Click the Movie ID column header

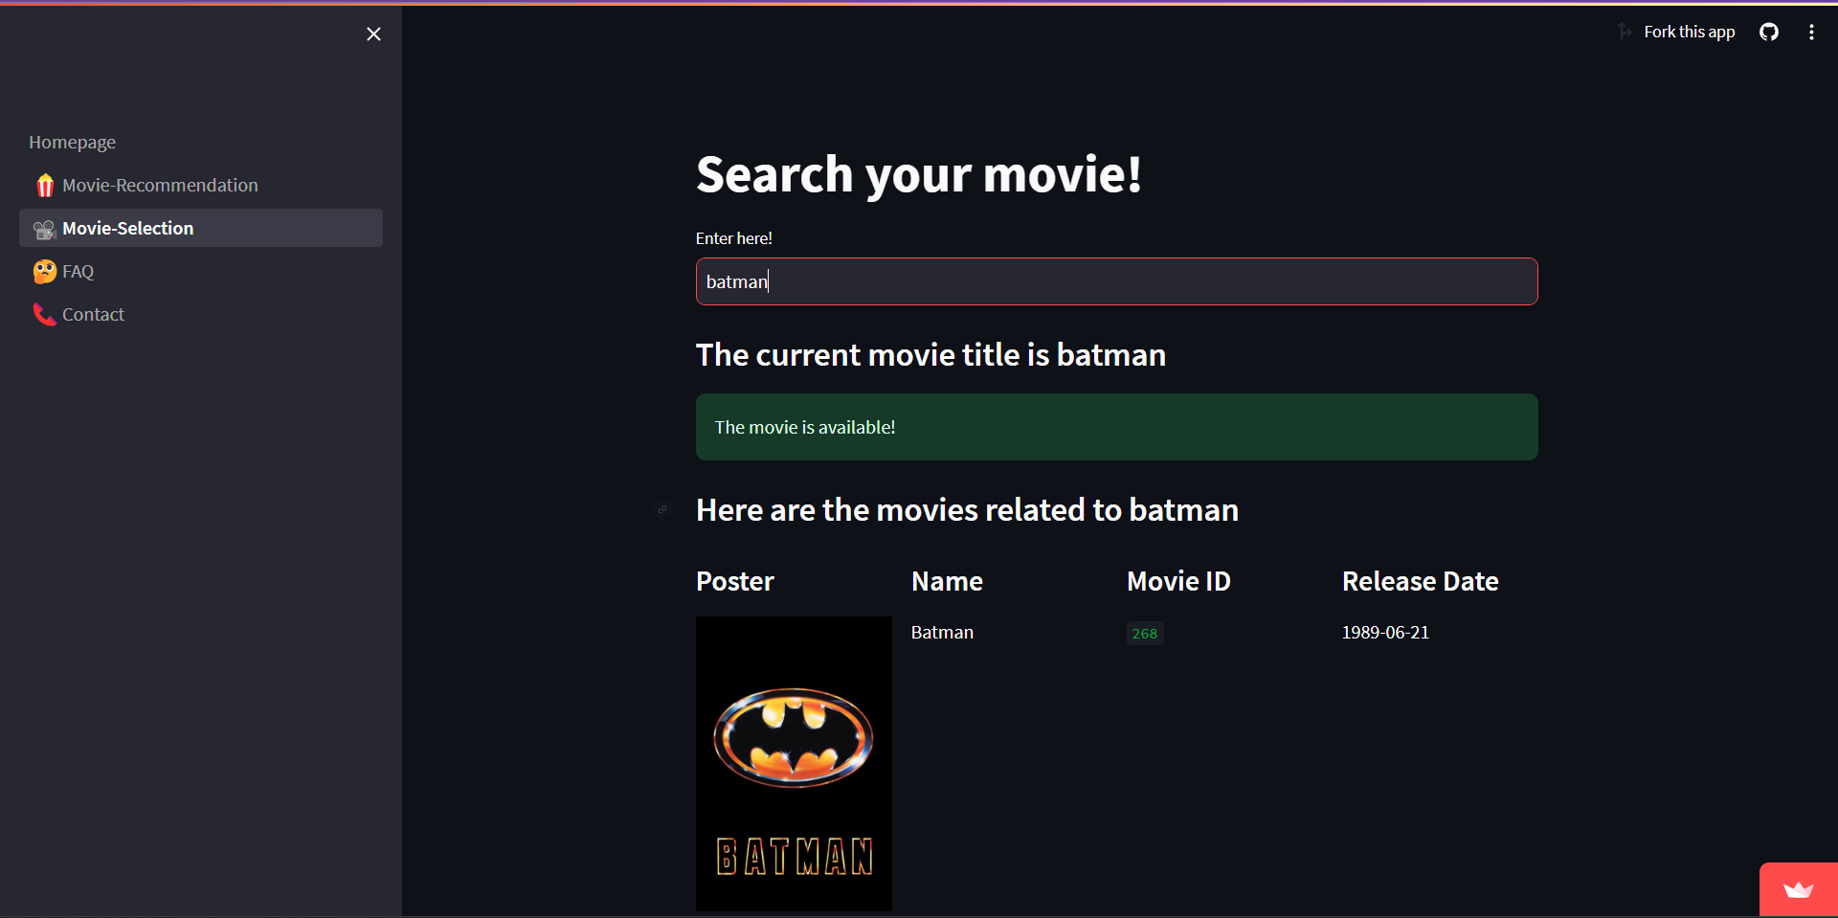pyautogui.click(x=1178, y=581)
